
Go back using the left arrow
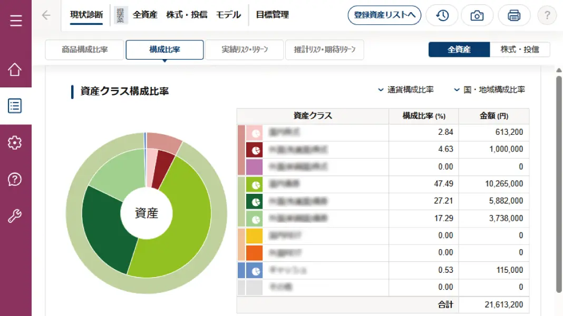click(46, 15)
